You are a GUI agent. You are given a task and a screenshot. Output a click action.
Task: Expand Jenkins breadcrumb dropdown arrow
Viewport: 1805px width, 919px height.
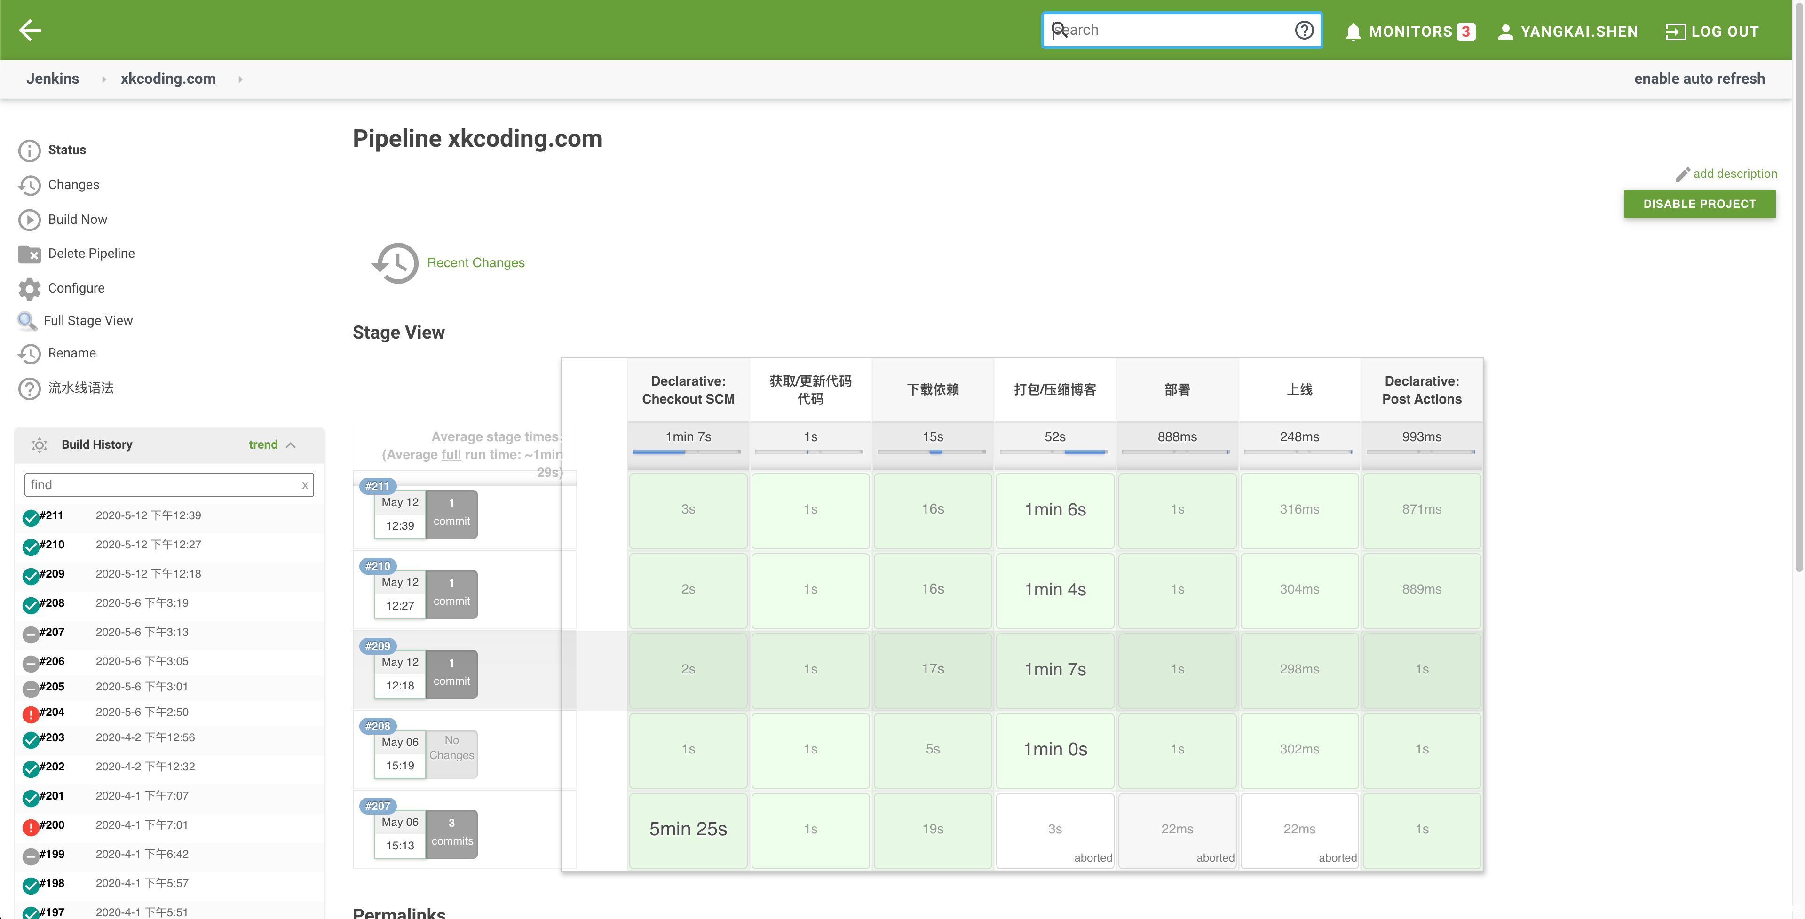pyautogui.click(x=104, y=79)
